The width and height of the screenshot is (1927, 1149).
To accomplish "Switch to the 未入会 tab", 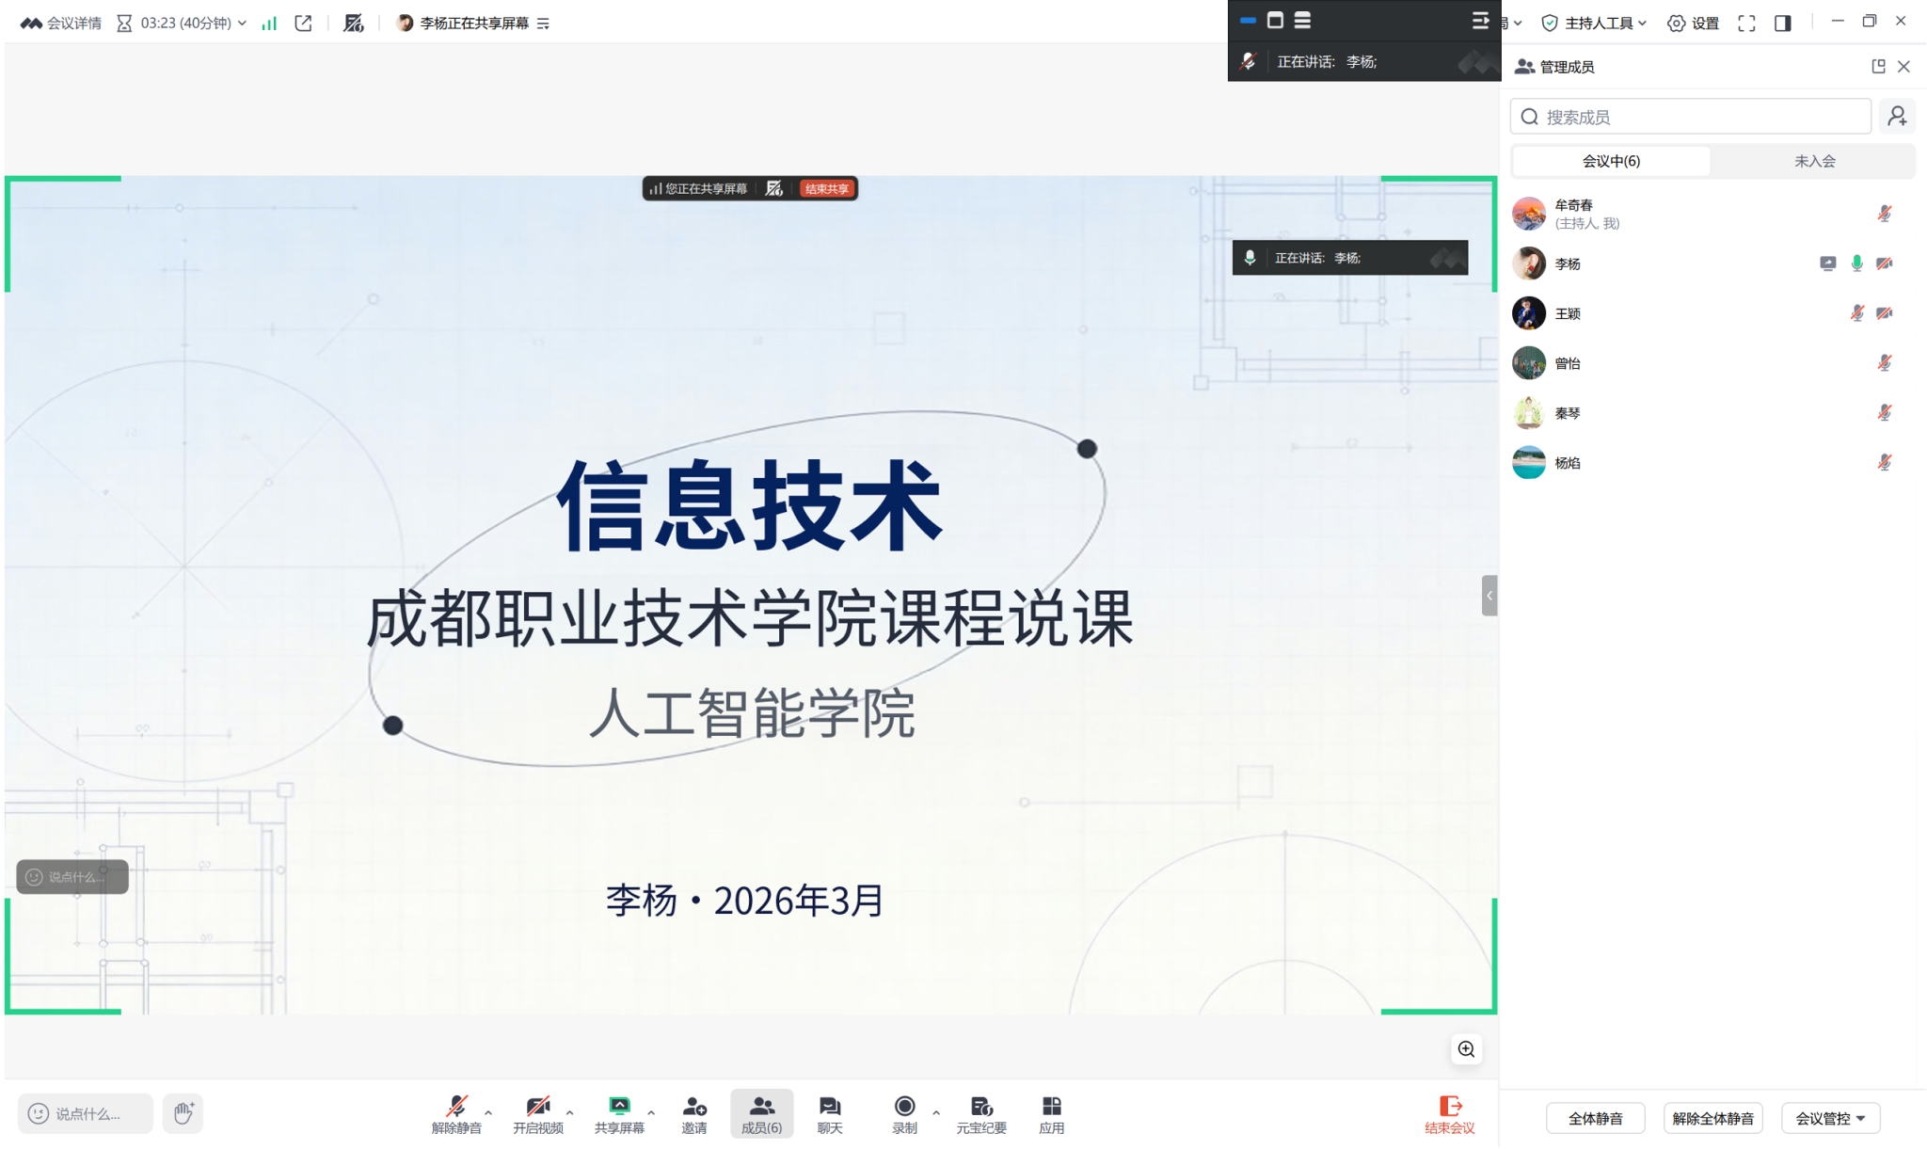I will pyautogui.click(x=1814, y=161).
